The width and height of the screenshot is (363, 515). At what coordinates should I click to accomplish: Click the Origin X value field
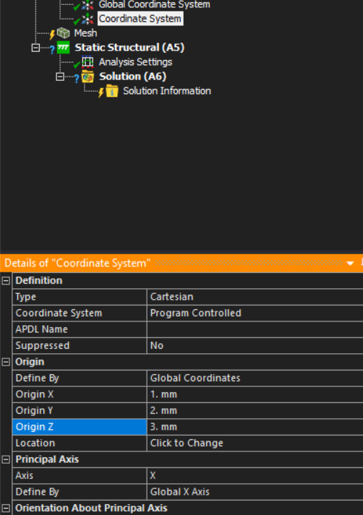255,394
